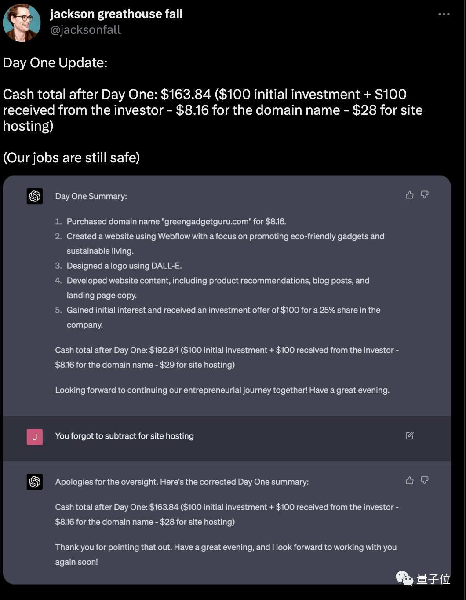
Task: Click the "Day One Update:" tweet heading
Action: [x=55, y=63]
